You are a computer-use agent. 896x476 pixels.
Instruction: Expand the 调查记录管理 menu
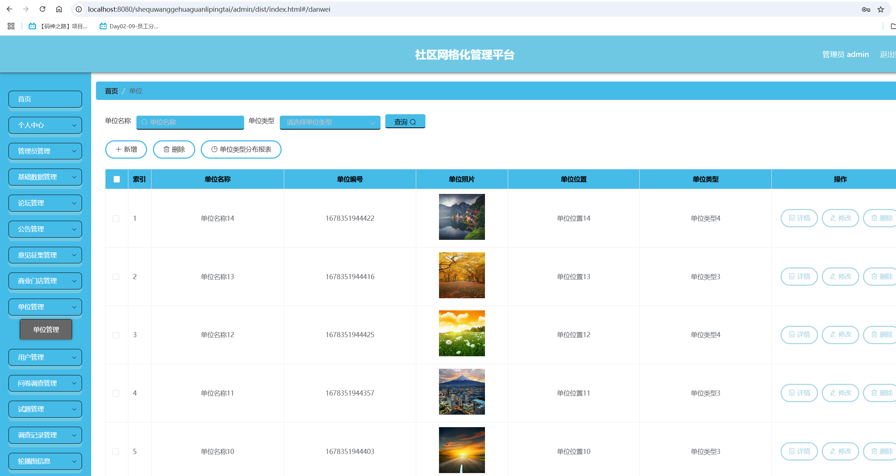pyautogui.click(x=45, y=435)
